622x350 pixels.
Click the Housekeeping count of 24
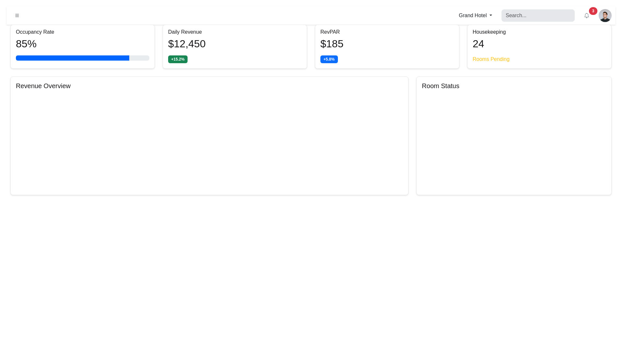(x=478, y=44)
